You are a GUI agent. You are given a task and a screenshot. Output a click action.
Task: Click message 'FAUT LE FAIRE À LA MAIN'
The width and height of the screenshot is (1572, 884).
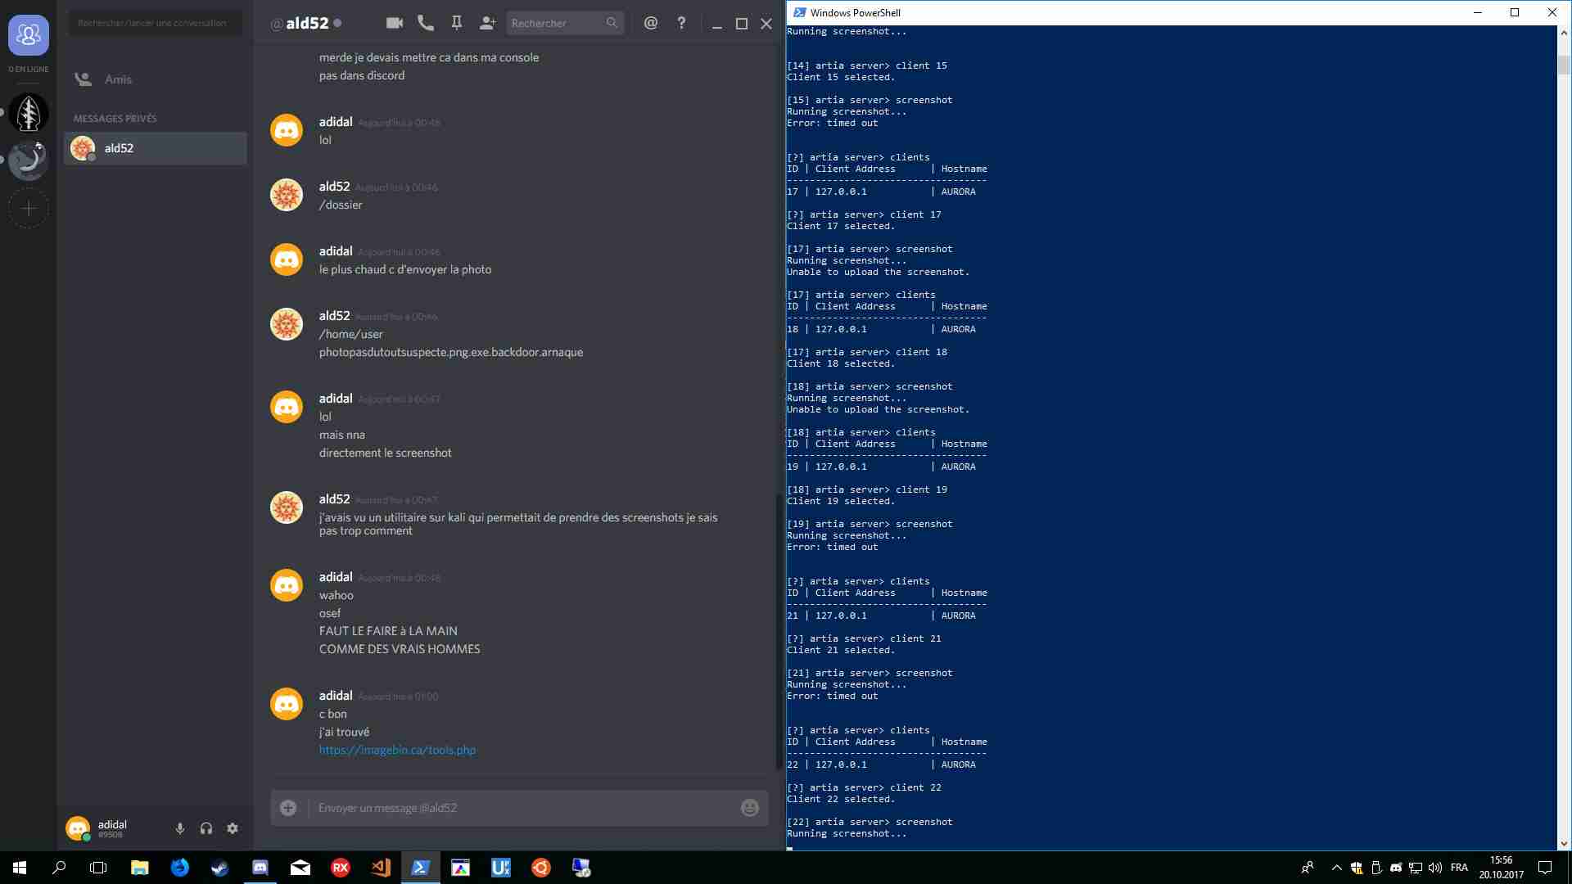388,631
